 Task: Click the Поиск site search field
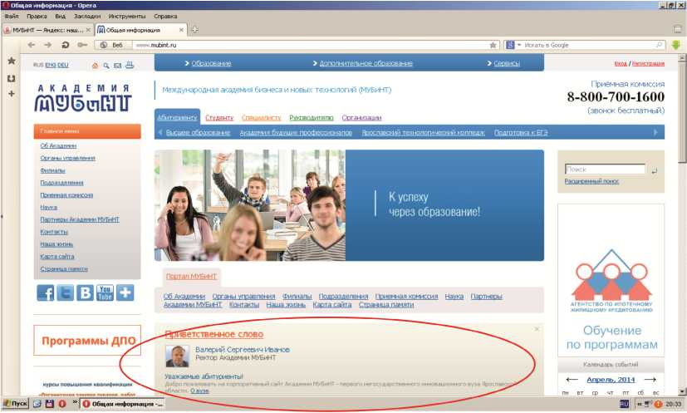coord(605,170)
